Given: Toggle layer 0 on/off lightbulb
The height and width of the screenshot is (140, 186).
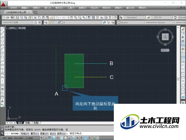Looking at the screenshot, I should 50,22.
